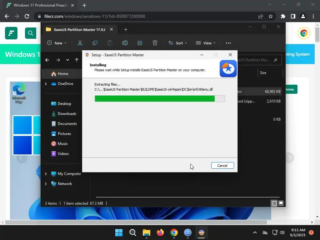Click the Size column header
The height and width of the screenshot is (240, 320).
coord(263,73)
